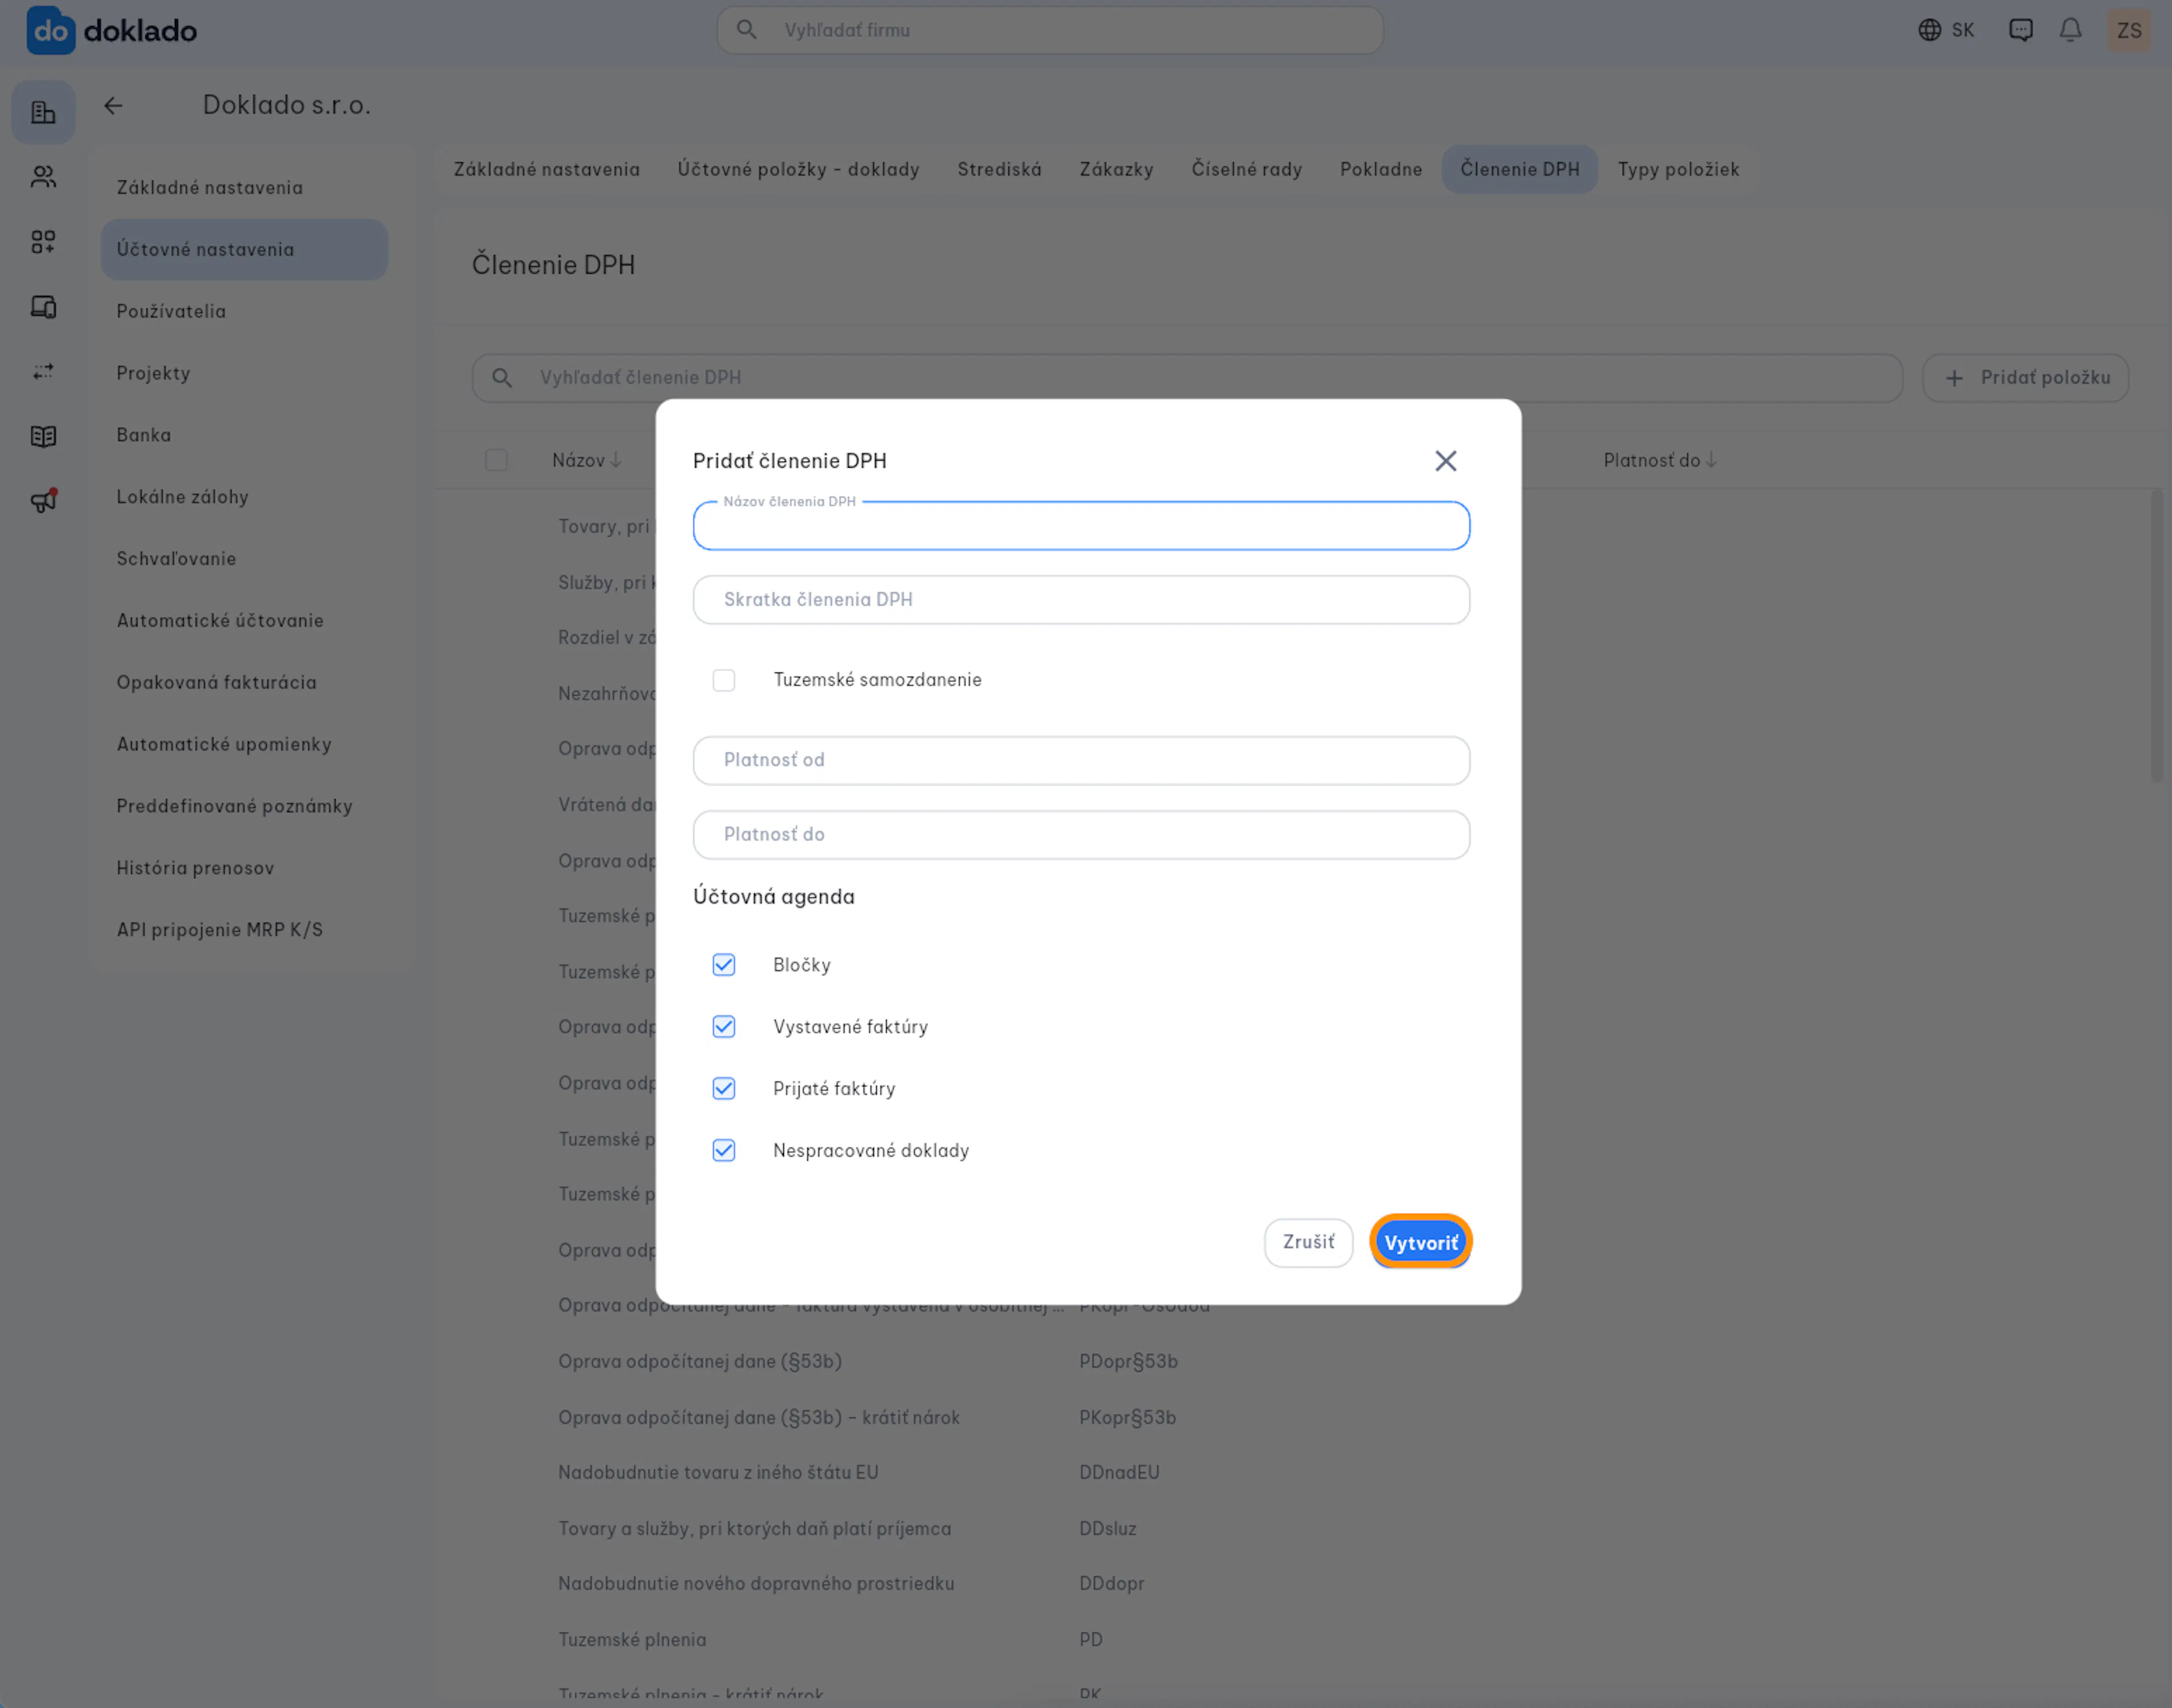Switch to Číselné rady tab

(x=1246, y=169)
